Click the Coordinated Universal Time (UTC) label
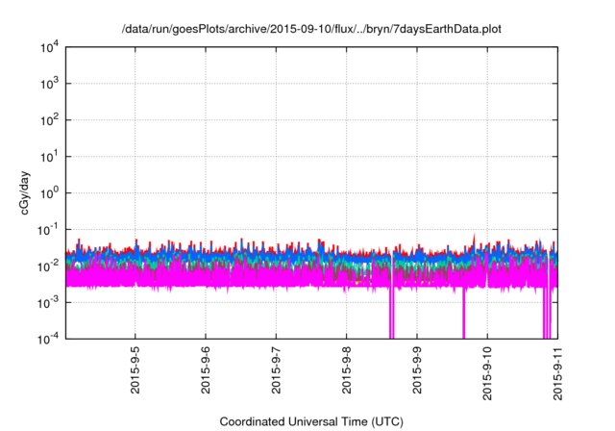The width and height of the screenshot is (615, 431). [x=311, y=421]
